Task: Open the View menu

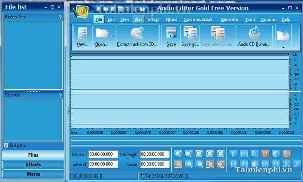Action: (x=125, y=19)
